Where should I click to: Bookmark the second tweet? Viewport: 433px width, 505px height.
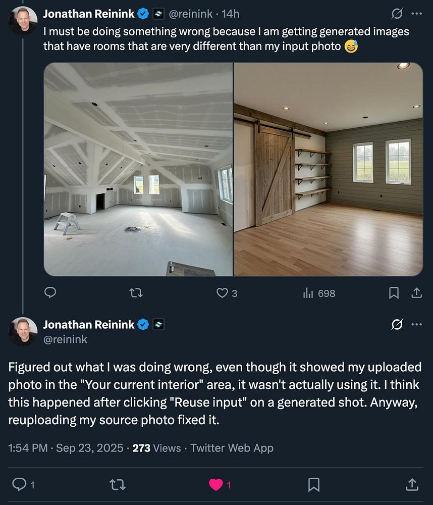313,485
